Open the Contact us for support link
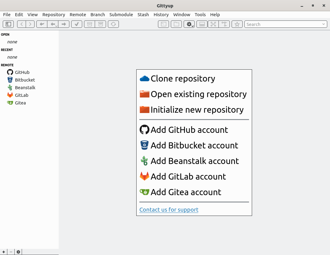The height and width of the screenshot is (255, 330). 169,209
